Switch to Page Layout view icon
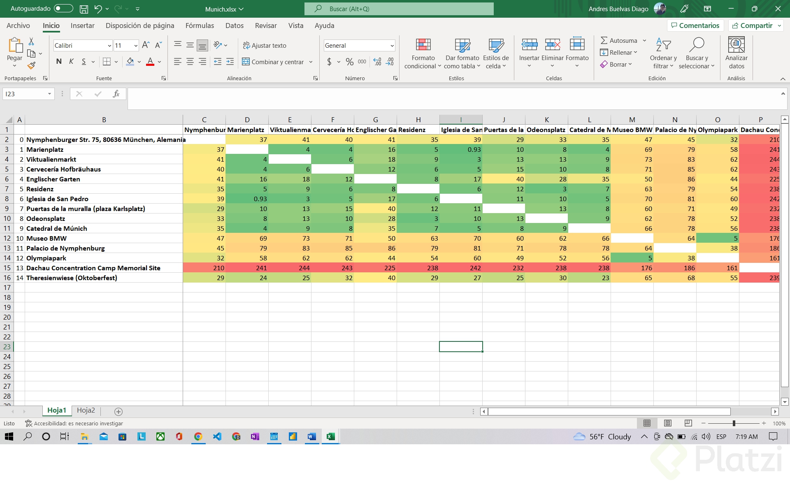The height and width of the screenshot is (485, 790). click(x=667, y=423)
